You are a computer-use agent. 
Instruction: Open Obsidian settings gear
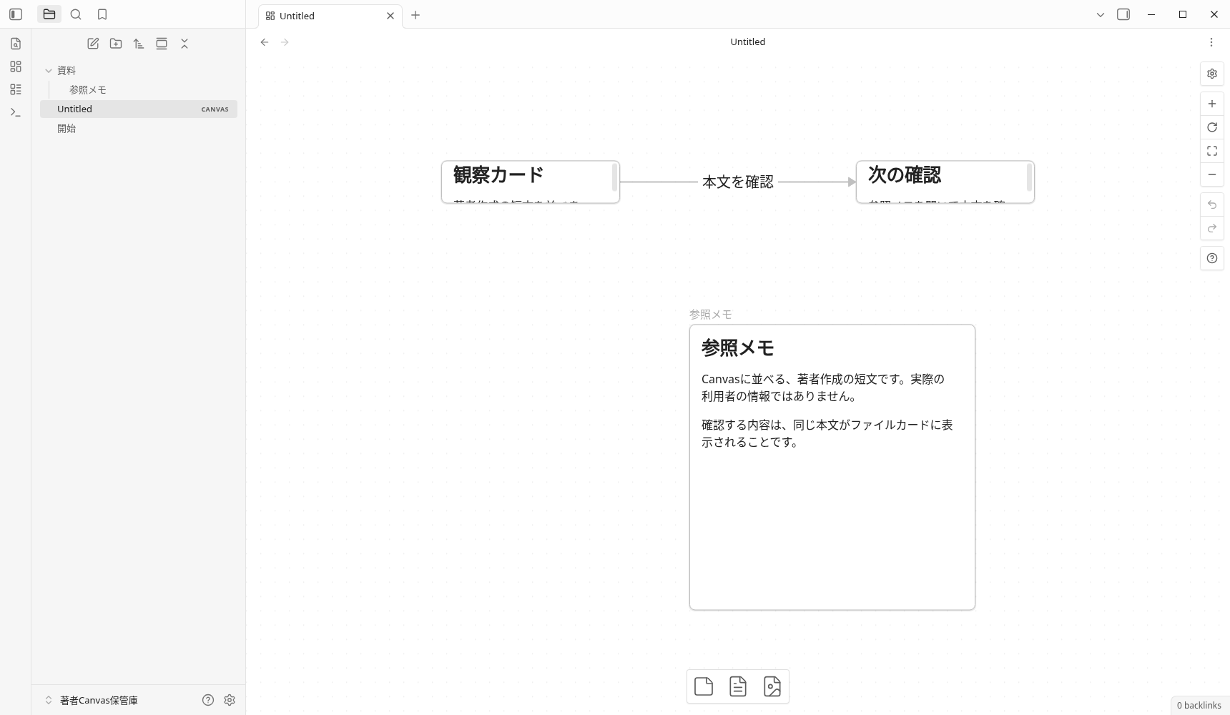coord(230,700)
